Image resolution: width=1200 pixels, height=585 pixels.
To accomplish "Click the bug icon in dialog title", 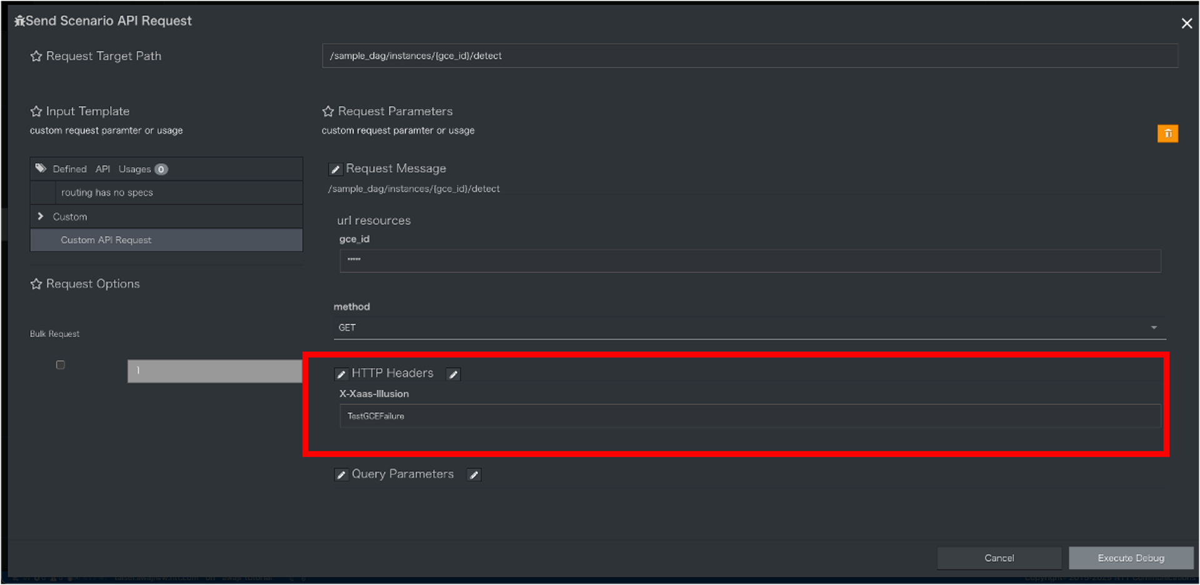I will 20,21.
